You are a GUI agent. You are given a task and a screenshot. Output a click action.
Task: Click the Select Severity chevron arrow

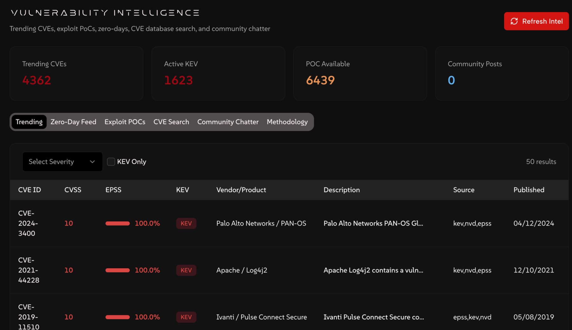(x=92, y=162)
